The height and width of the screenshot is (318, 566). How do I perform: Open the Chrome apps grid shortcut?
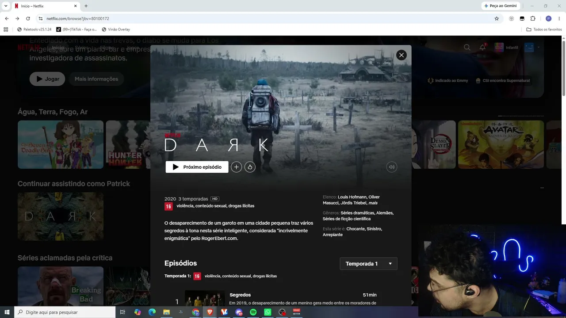6,30
